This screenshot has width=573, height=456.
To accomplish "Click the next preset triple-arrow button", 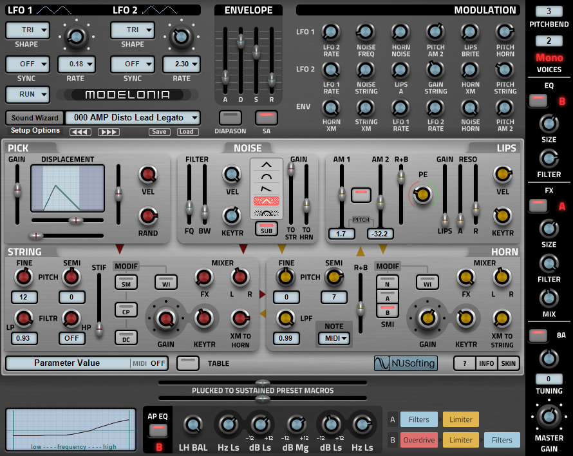I will click(109, 131).
